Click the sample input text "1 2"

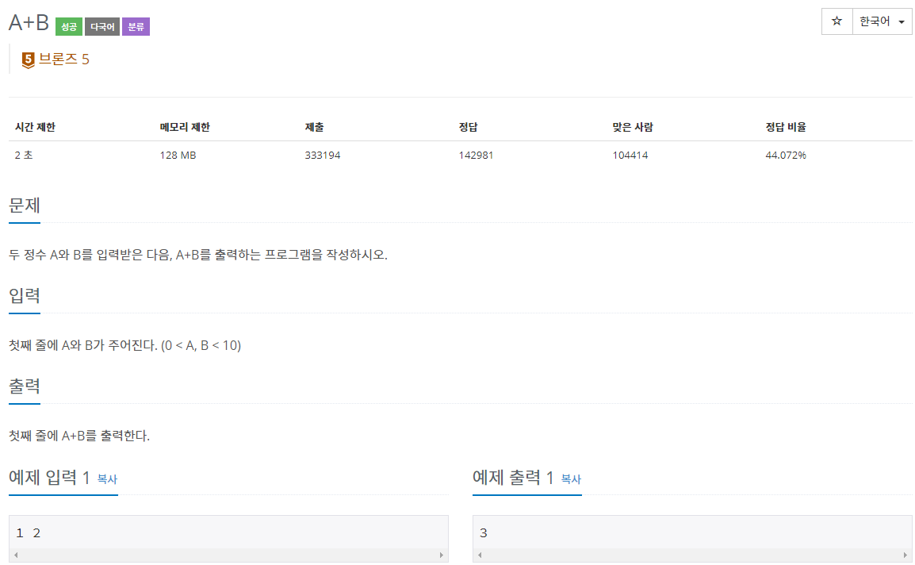(x=28, y=533)
